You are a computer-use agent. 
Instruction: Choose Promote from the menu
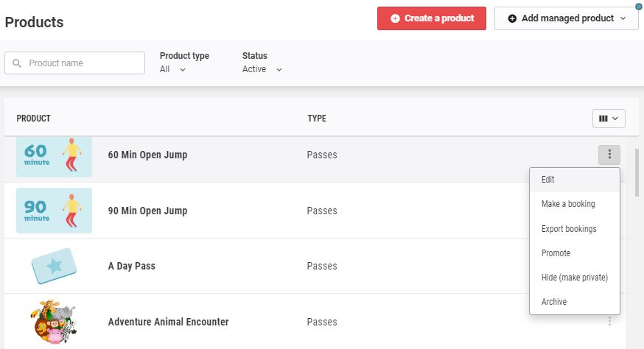click(x=556, y=253)
